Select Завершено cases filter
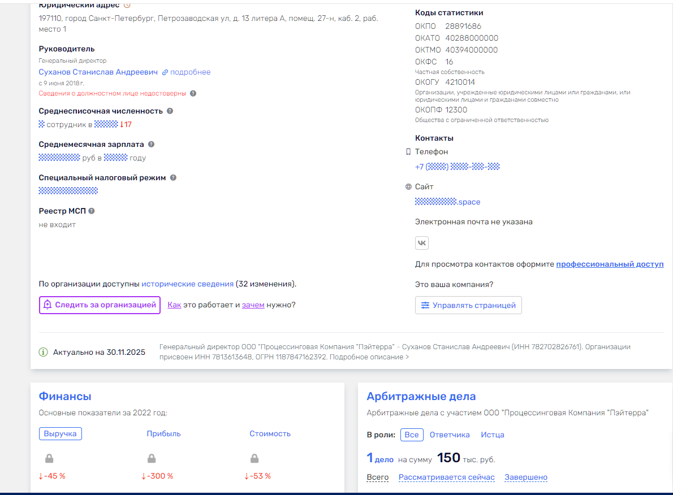Viewport: 673px width, 495px height. [x=526, y=477]
